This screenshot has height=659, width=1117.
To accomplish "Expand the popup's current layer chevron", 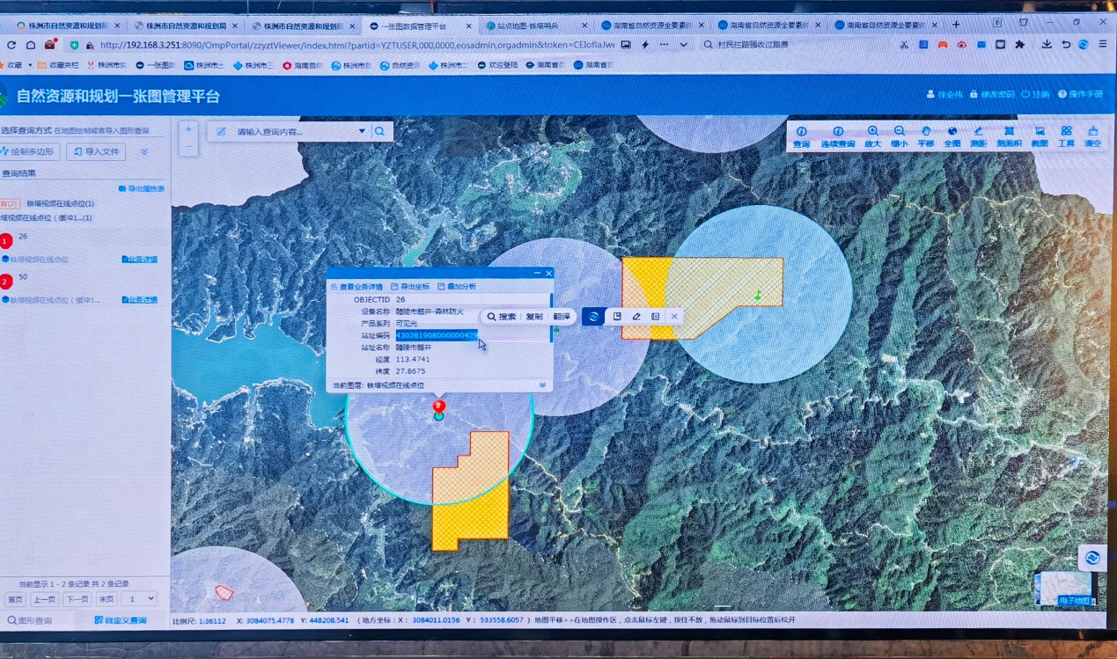I will 543,385.
